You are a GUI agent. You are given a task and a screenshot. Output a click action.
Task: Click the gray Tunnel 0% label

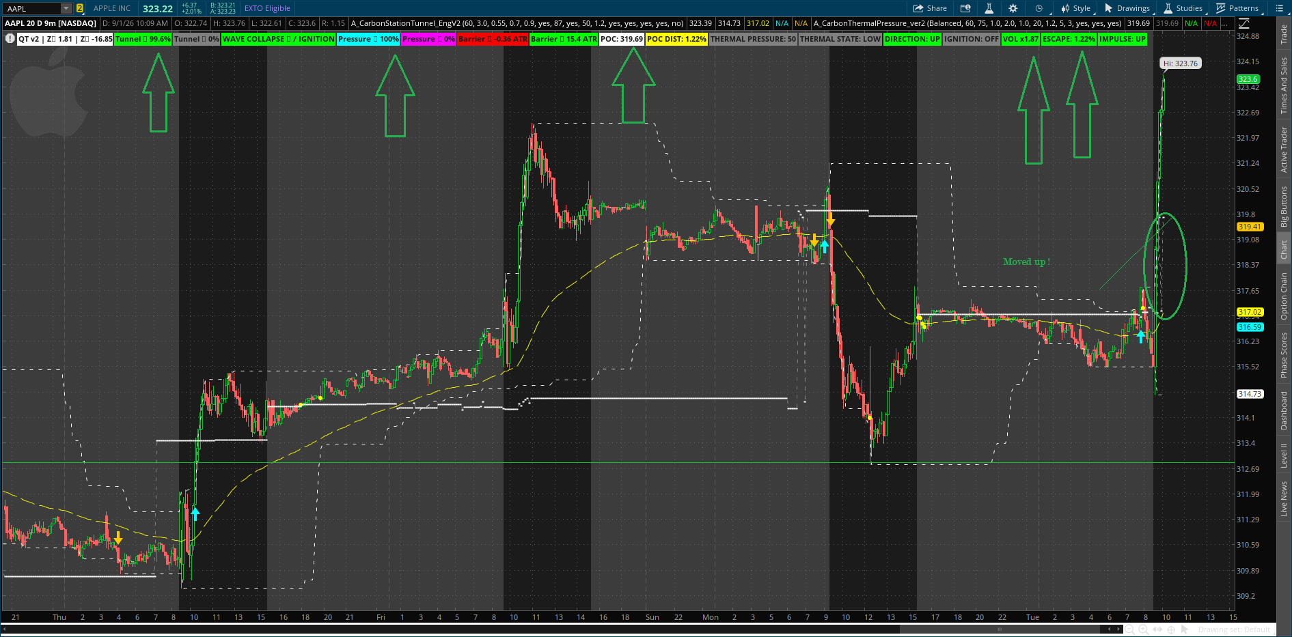(197, 39)
